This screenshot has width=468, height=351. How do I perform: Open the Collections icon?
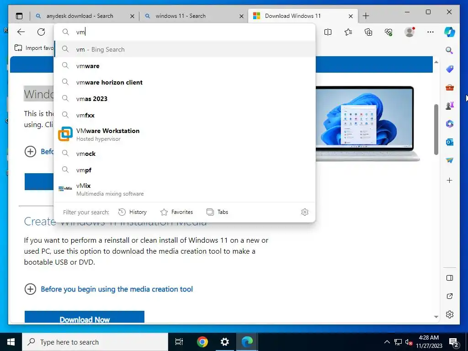[x=368, y=32]
